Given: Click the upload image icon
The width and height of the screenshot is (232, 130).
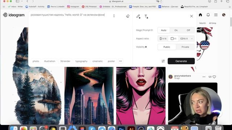Looking at the screenshot, I should [146, 16].
